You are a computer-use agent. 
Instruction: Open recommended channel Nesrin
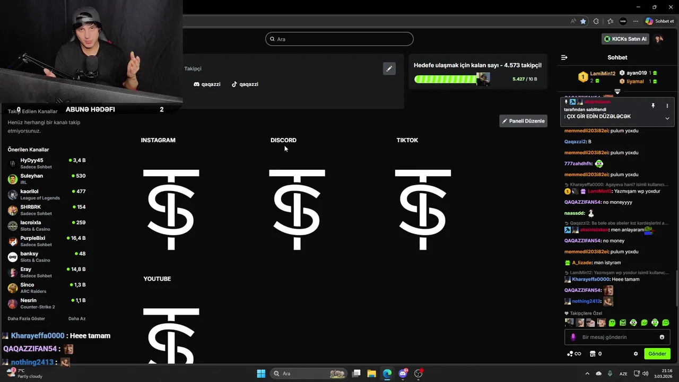pos(47,303)
